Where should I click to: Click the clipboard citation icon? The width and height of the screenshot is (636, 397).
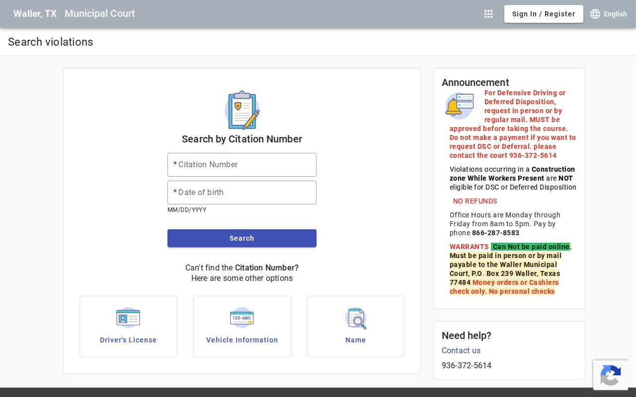click(242, 110)
